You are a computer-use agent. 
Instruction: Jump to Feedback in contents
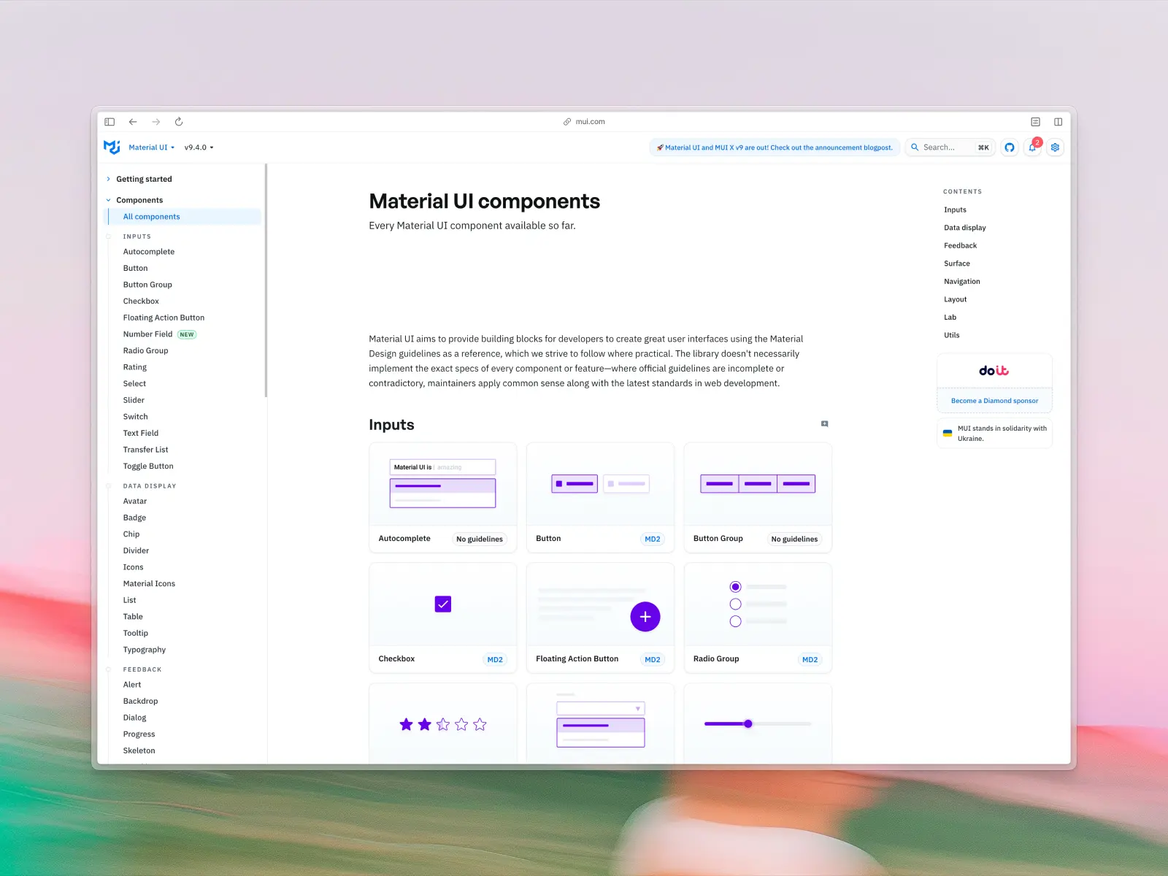(960, 246)
